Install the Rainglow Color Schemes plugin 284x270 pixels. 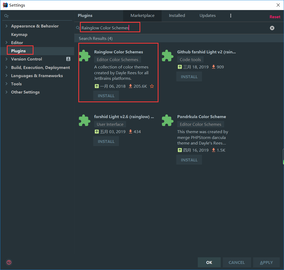[106, 96]
